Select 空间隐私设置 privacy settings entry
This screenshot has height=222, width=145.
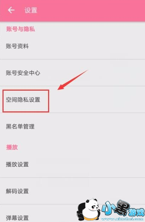coord(73,100)
